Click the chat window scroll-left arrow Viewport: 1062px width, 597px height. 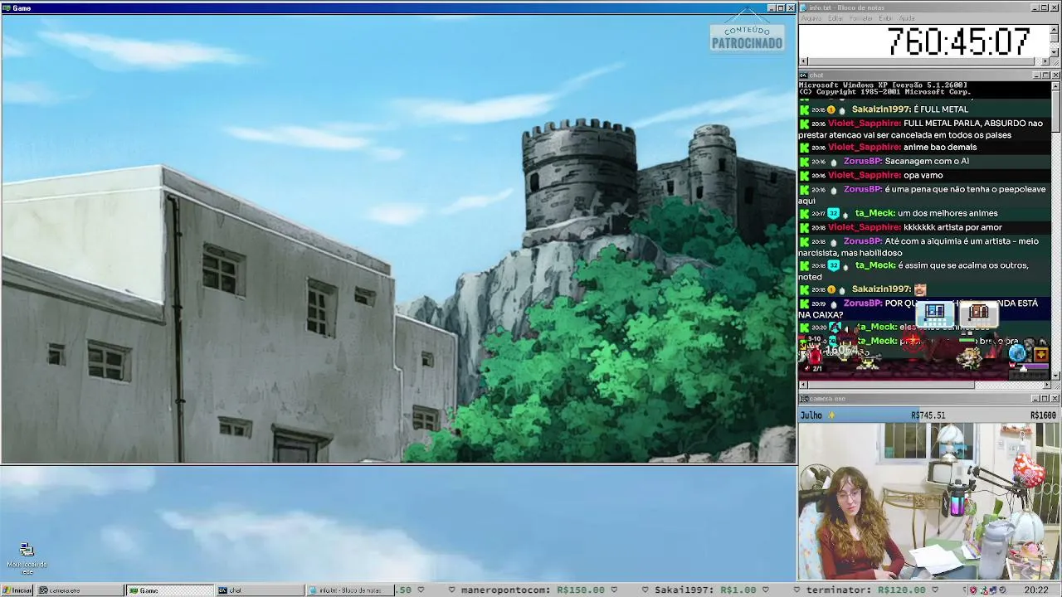[803, 385]
